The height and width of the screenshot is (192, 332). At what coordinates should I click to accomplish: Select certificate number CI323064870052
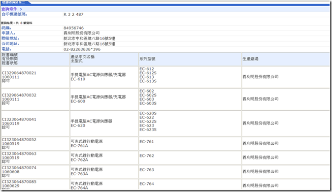tap(19, 140)
